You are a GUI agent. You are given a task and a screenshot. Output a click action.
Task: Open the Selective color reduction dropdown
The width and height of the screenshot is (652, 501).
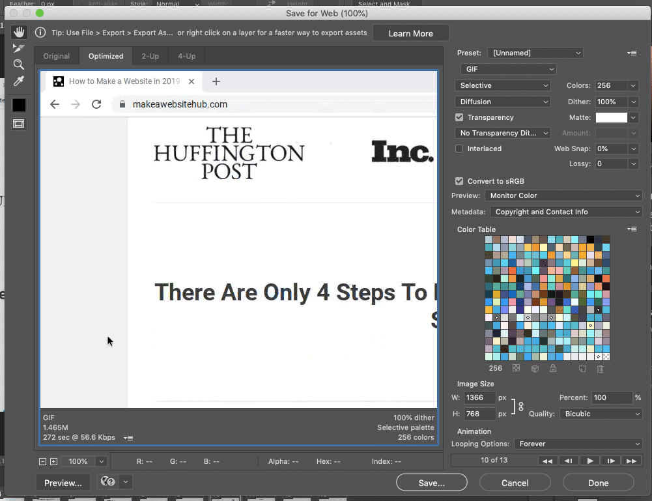coord(503,85)
